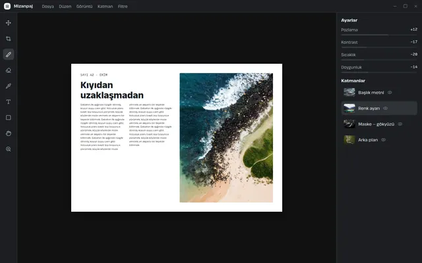Close the Mizanpaj window
Screen dimensions: 422x263
click(415, 6)
